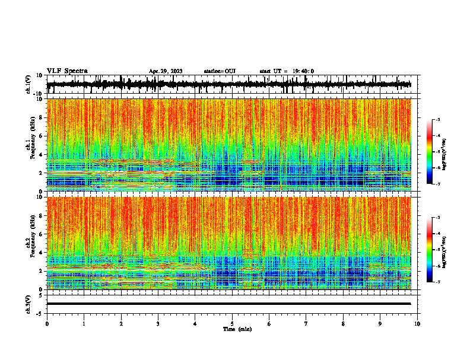
Task: Click time axis tick label 3
Action: (158, 324)
